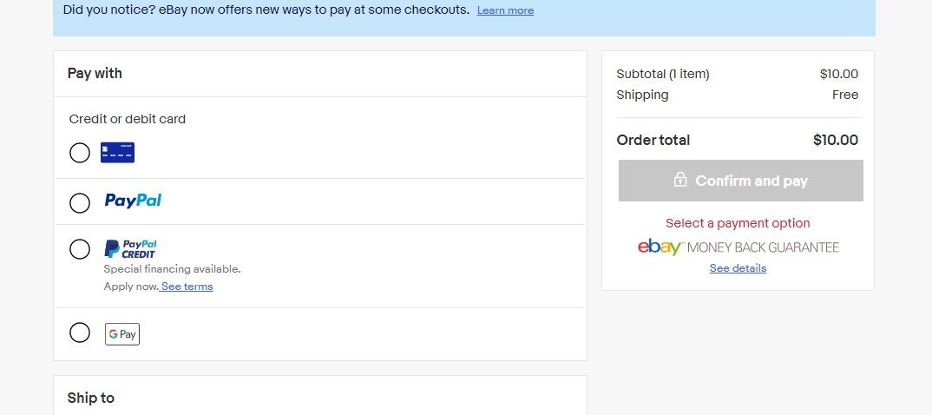This screenshot has width=932, height=415.
Task: Click the Special financing available text
Action: point(173,269)
